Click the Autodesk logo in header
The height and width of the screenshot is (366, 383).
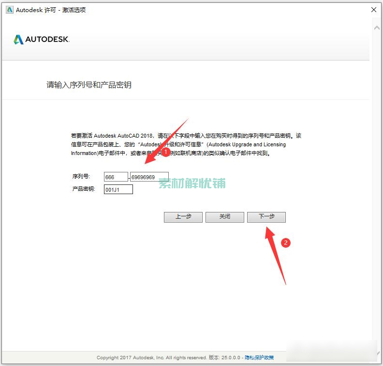(x=42, y=39)
